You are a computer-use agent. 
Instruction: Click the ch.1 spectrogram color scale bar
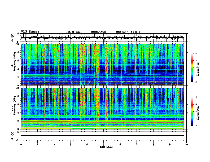[x=192, y=68]
